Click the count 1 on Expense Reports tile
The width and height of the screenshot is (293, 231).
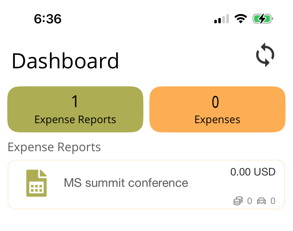[x=75, y=102]
